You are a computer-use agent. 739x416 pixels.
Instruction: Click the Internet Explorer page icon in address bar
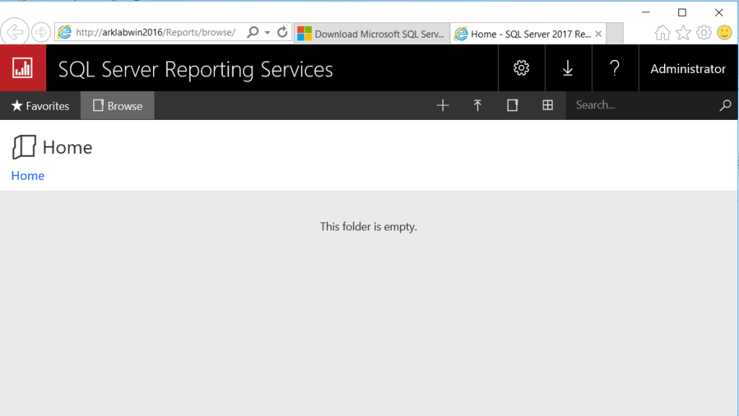64,32
